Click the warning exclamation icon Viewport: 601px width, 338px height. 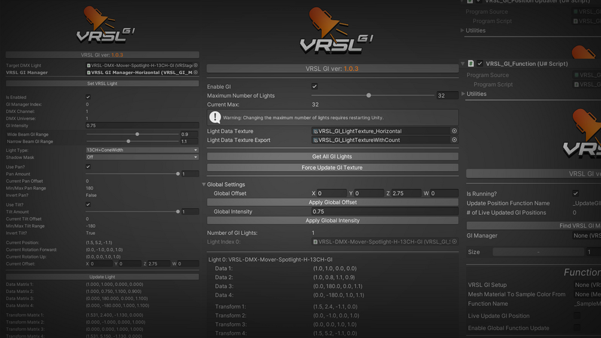(x=215, y=117)
